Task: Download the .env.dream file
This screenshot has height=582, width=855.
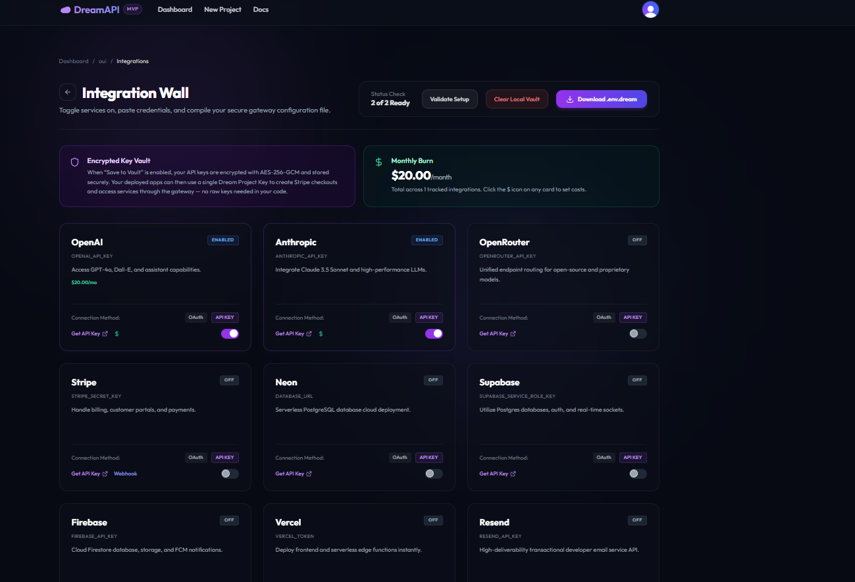Action: point(602,99)
